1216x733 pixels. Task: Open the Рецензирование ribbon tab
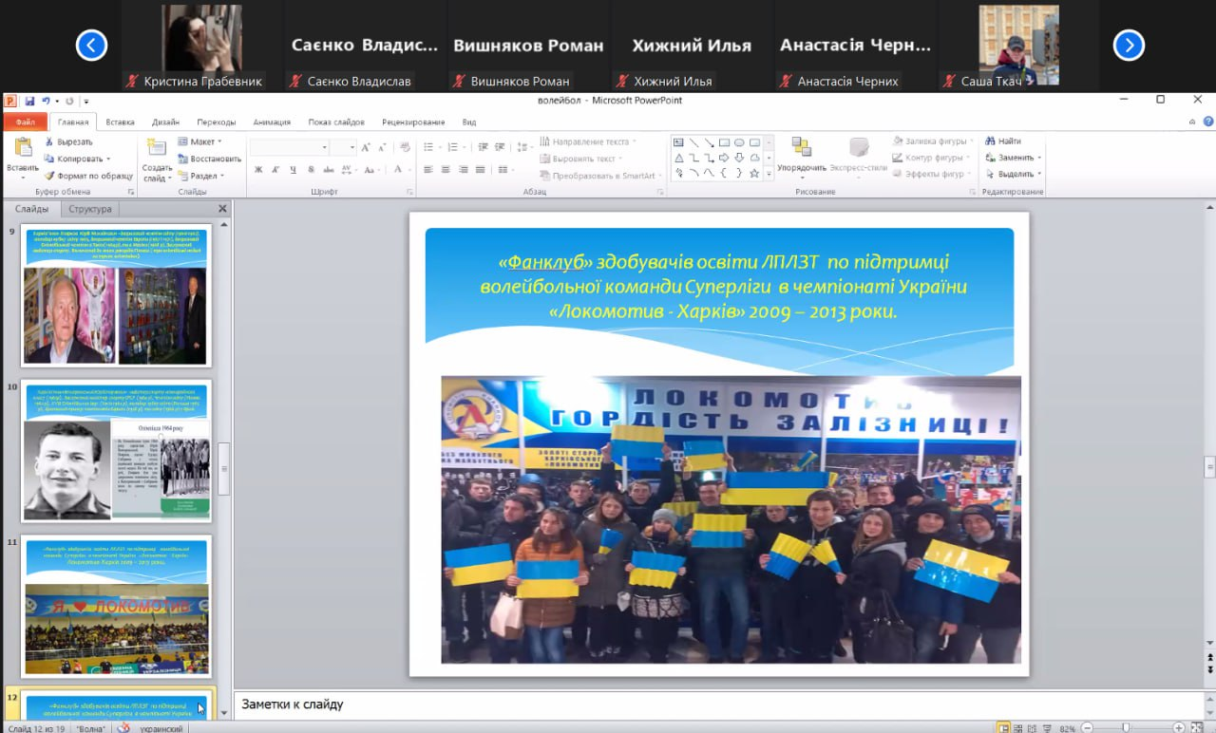(x=413, y=122)
